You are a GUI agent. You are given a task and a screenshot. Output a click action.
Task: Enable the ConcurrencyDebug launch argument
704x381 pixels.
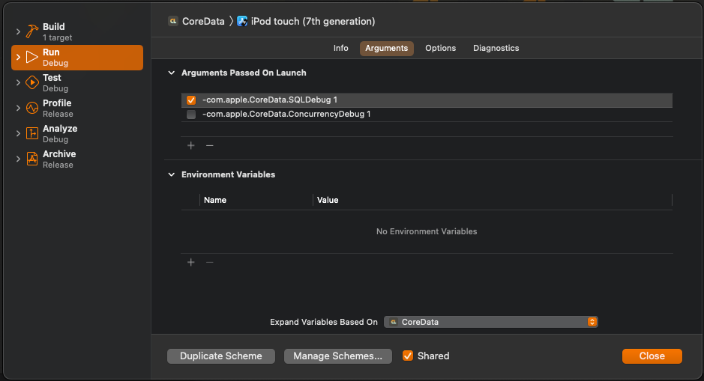coord(191,115)
